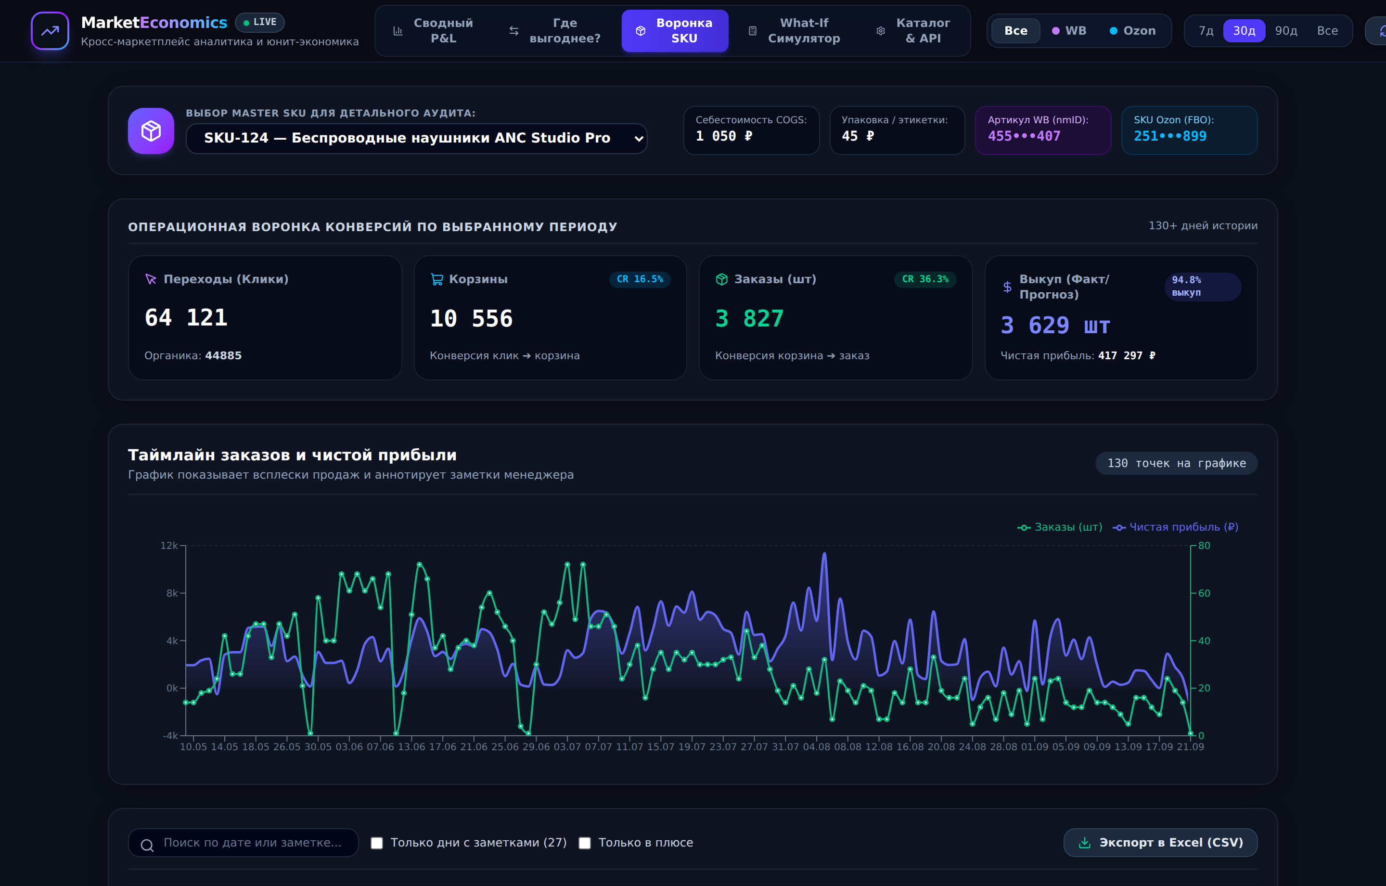This screenshot has width=1386, height=886.
Task: Click the cursor icon beside Переходы (Клики)
Action: (x=151, y=279)
